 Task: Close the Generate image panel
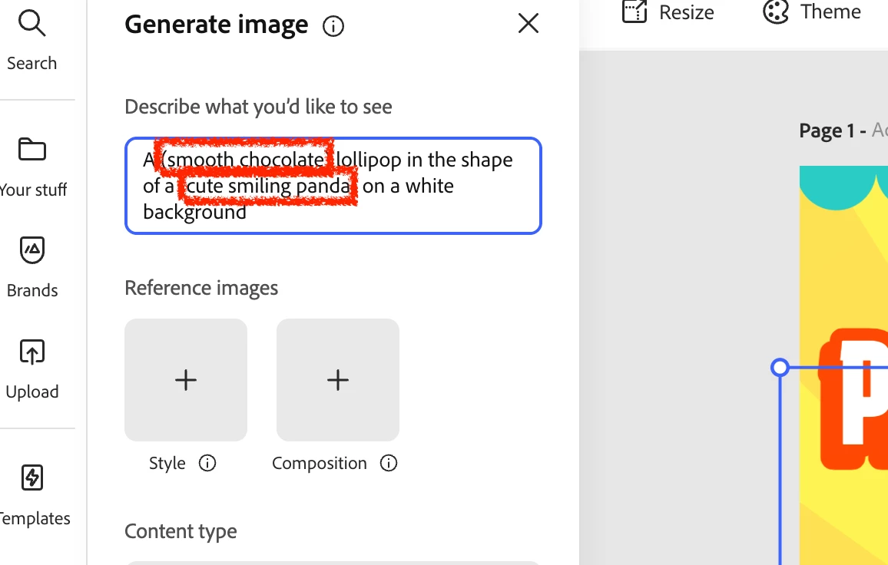[x=528, y=24]
